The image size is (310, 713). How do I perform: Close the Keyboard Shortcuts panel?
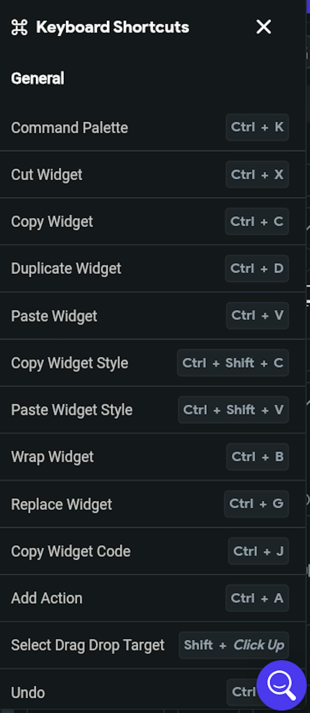[263, 27]
